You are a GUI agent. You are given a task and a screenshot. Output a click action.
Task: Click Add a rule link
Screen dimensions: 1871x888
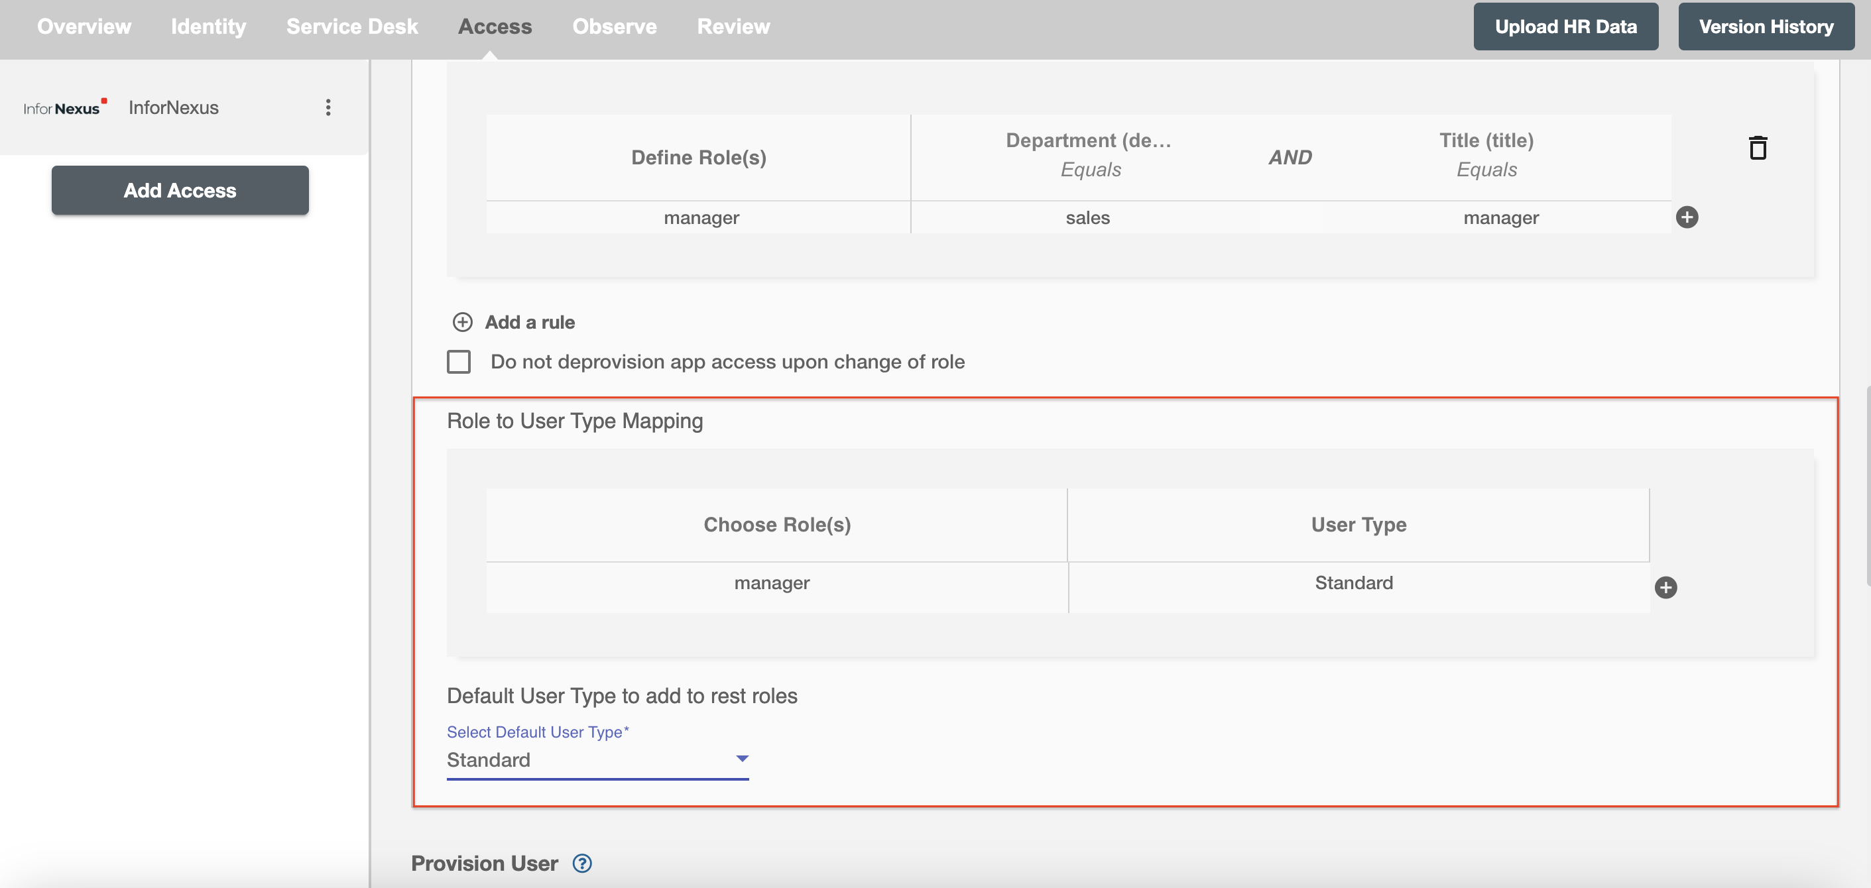pyautogui.click(x=530, y=321)
